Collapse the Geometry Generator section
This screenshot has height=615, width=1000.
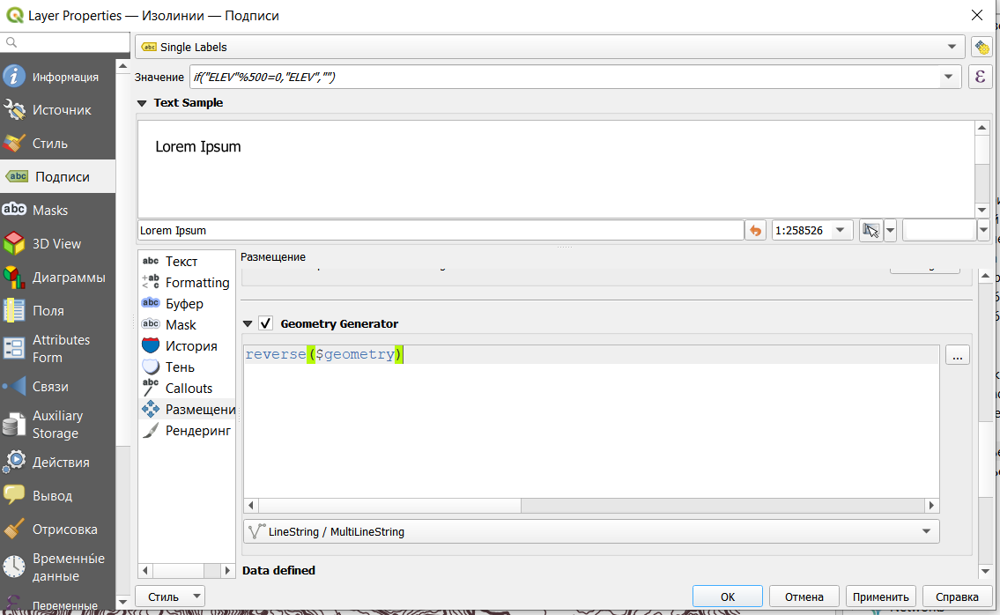click(248, 324)
